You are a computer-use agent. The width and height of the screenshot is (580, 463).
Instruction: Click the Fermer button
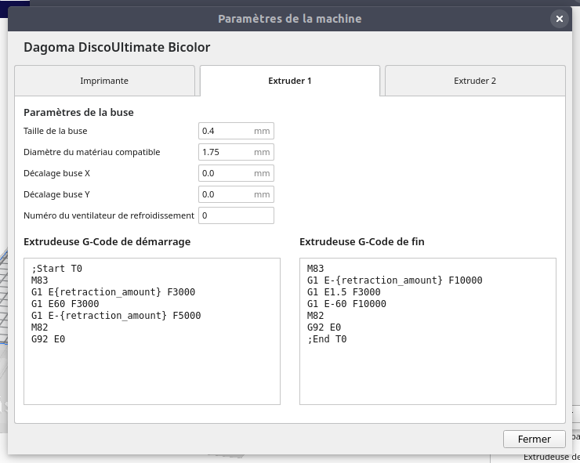click(x=534, y=439)
